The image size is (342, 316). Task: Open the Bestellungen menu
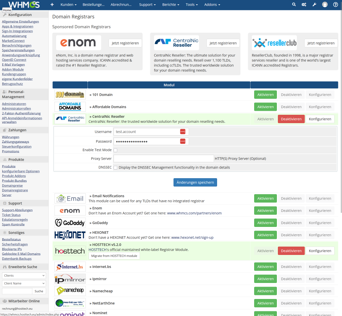(x=94, y=5)
